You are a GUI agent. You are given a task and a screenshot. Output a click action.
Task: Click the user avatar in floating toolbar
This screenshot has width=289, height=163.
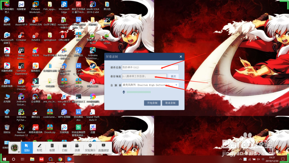point(14,147)
